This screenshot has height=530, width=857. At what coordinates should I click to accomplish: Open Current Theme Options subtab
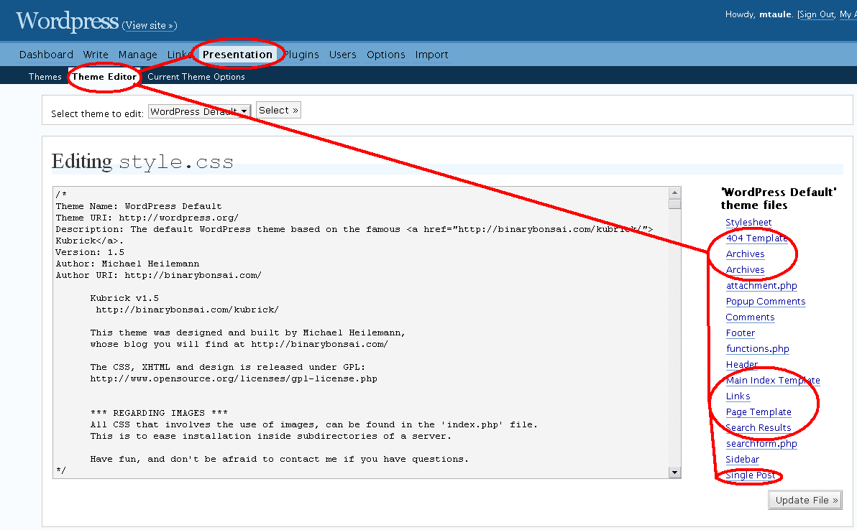coord(196,77)
